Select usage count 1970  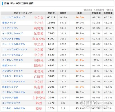click(51, 103)
